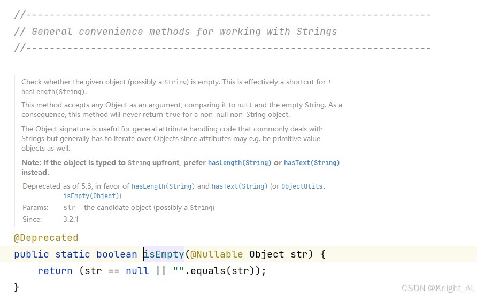Click the Since version 3.2.1 text
Viewport: 477px width, 296px height.
pos(71,219)
